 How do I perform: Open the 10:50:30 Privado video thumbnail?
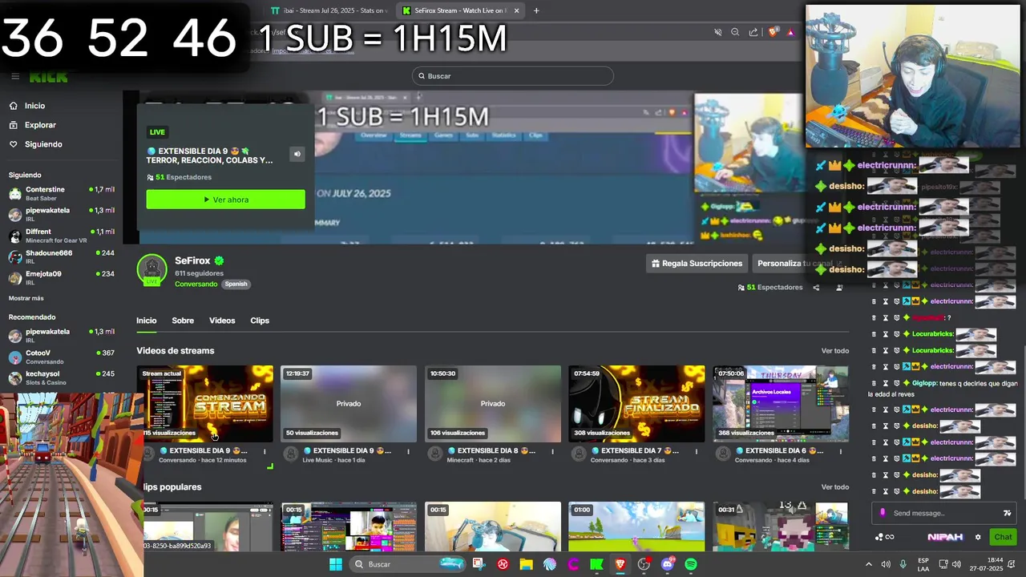pos(493,404)
